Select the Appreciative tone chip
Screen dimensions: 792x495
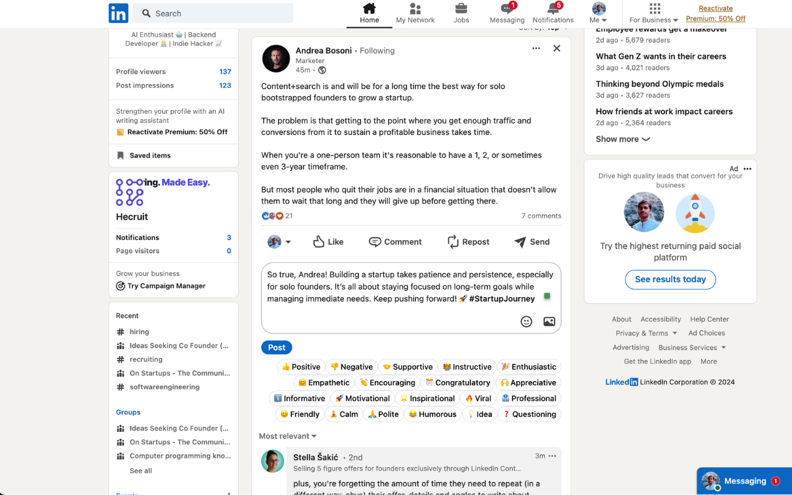(x=528, y=382)
